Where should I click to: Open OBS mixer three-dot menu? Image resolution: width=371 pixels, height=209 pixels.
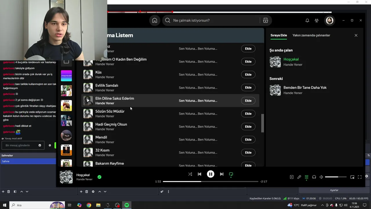point(168,192)
